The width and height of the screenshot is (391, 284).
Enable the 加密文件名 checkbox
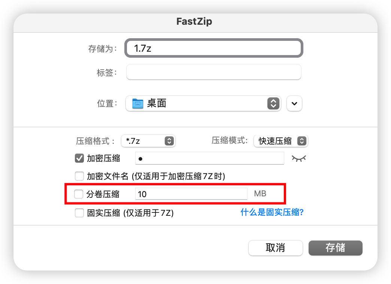tap(79, 176)
